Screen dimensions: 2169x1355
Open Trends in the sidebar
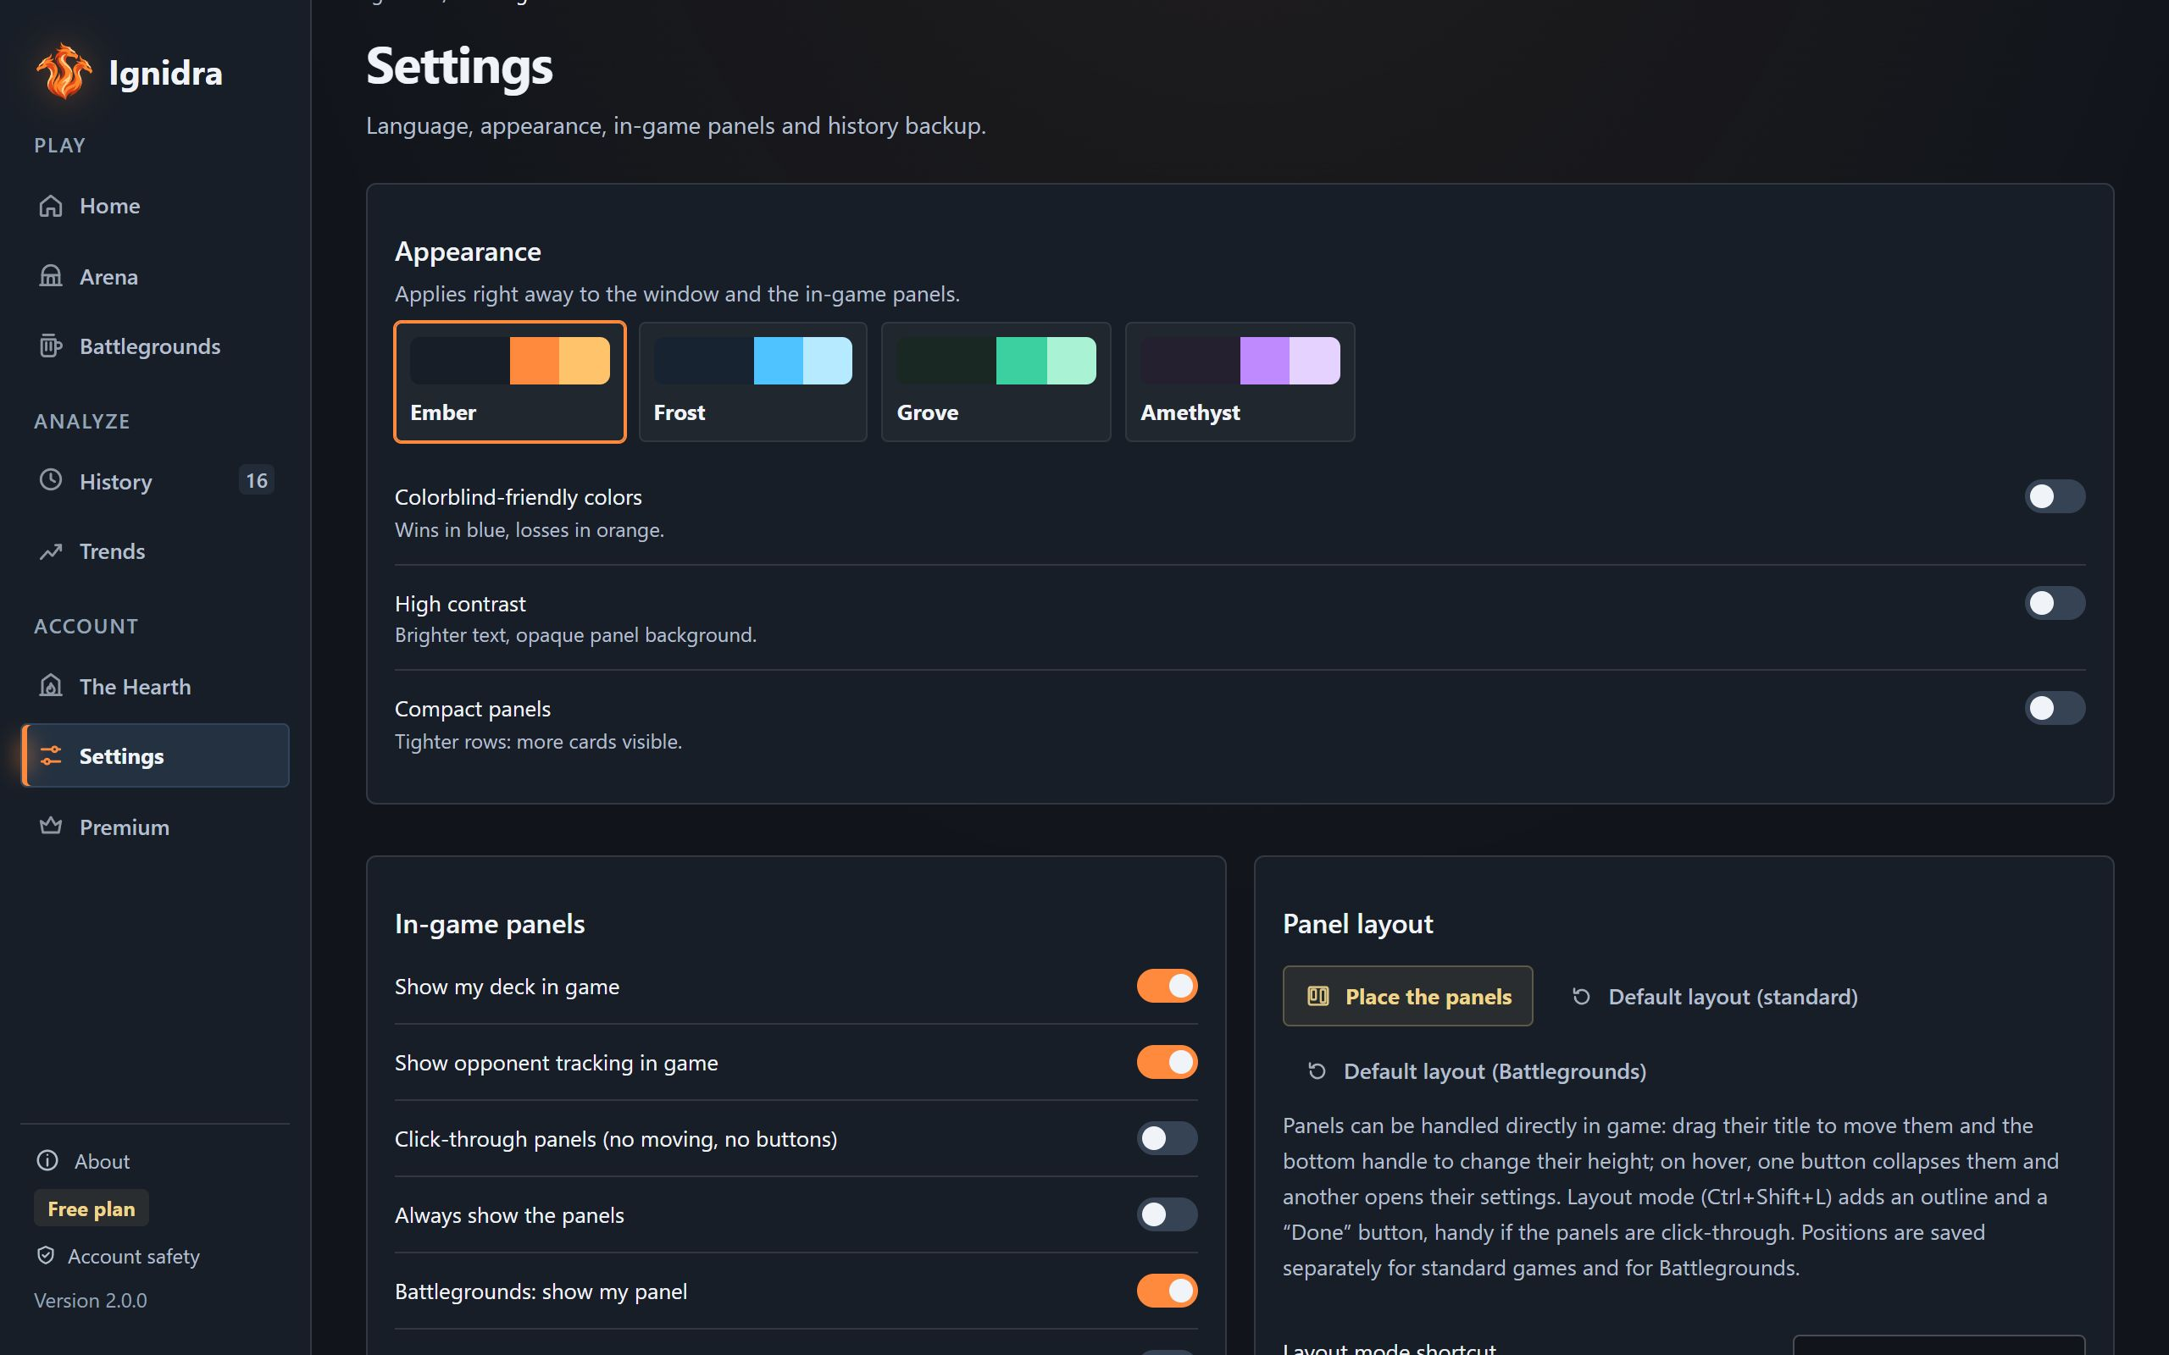[x=155, y=551]
